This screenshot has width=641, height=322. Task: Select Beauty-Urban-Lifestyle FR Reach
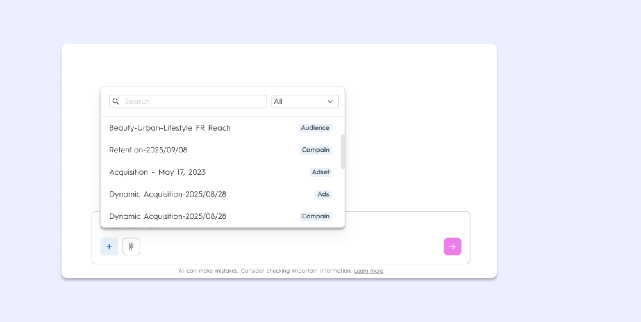pos(170,128)
